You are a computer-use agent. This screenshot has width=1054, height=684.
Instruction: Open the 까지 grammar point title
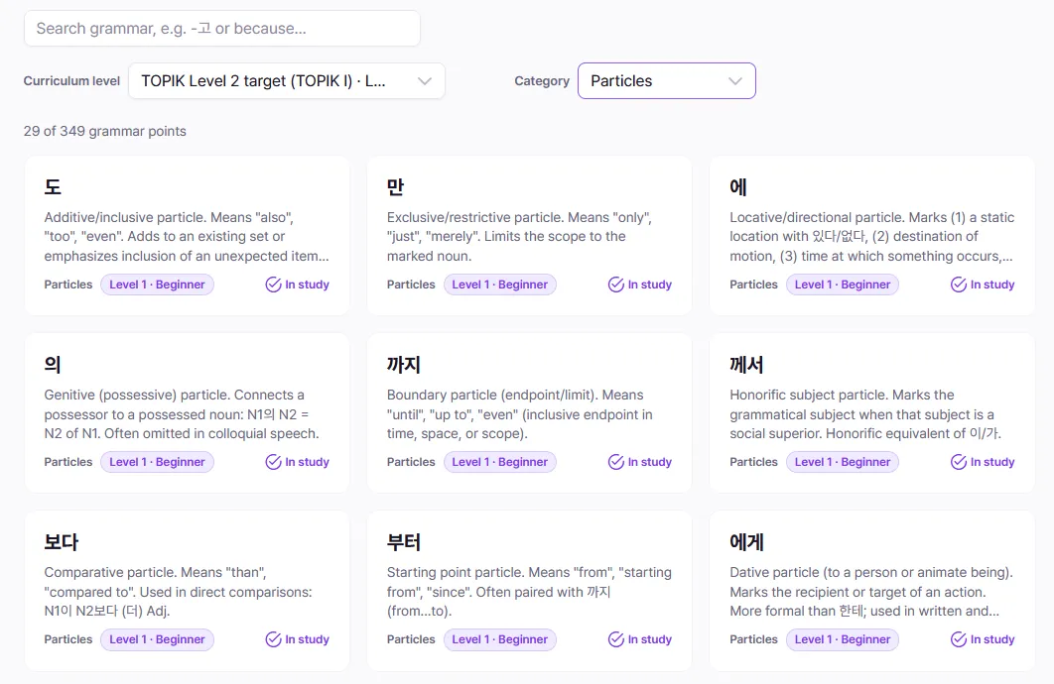click(403, 365)
